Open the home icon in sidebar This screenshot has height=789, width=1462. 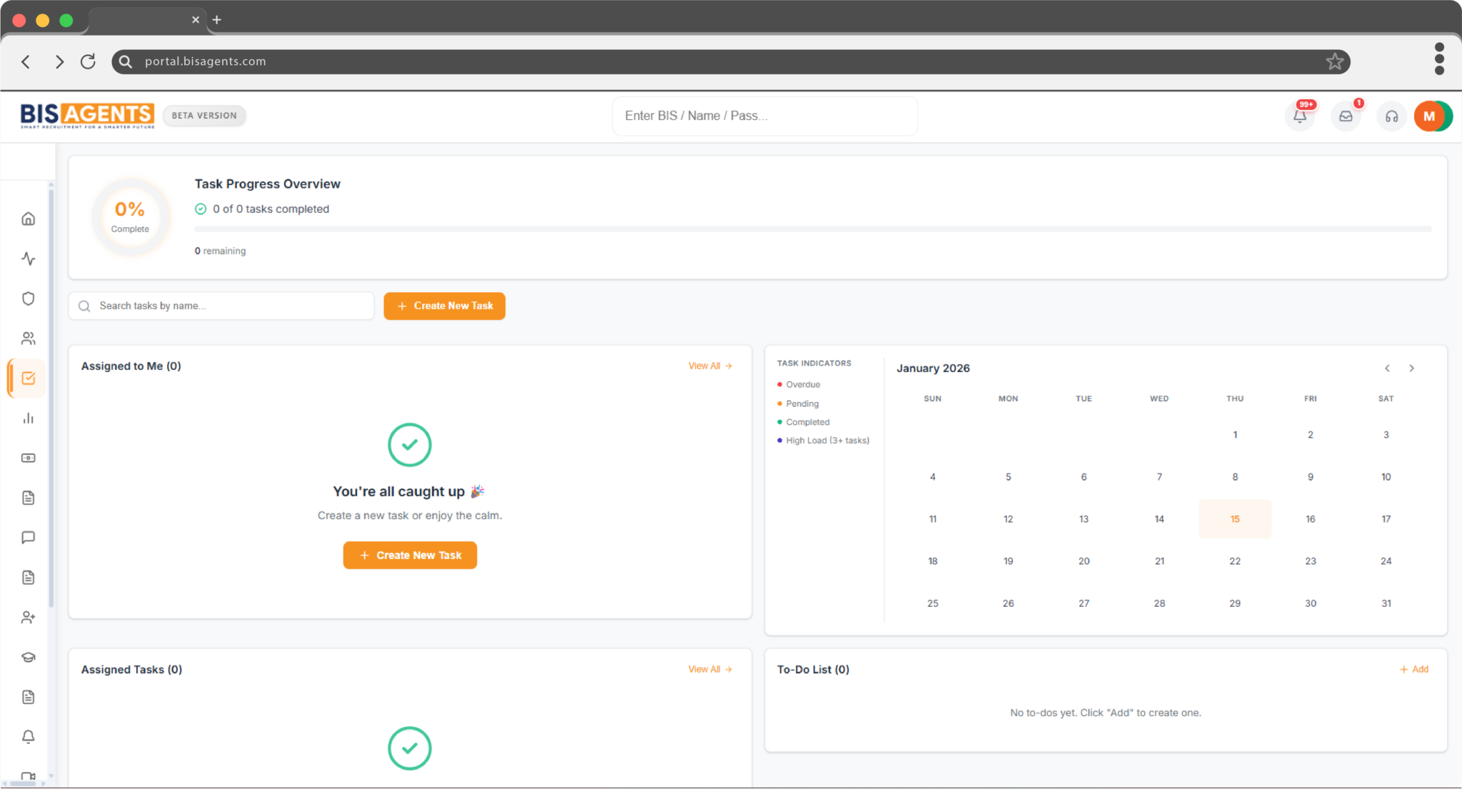click(x=28, y=218)
